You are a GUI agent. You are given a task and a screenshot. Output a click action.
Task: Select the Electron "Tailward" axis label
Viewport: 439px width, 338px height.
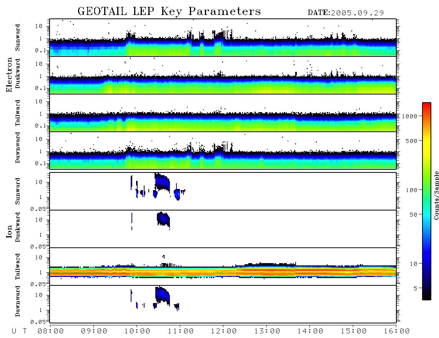coord(18,113)
